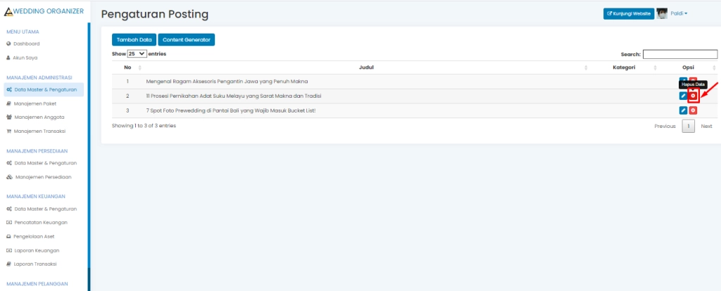
Task: Click the user avatar picture in header
Action: coord(662,13)
